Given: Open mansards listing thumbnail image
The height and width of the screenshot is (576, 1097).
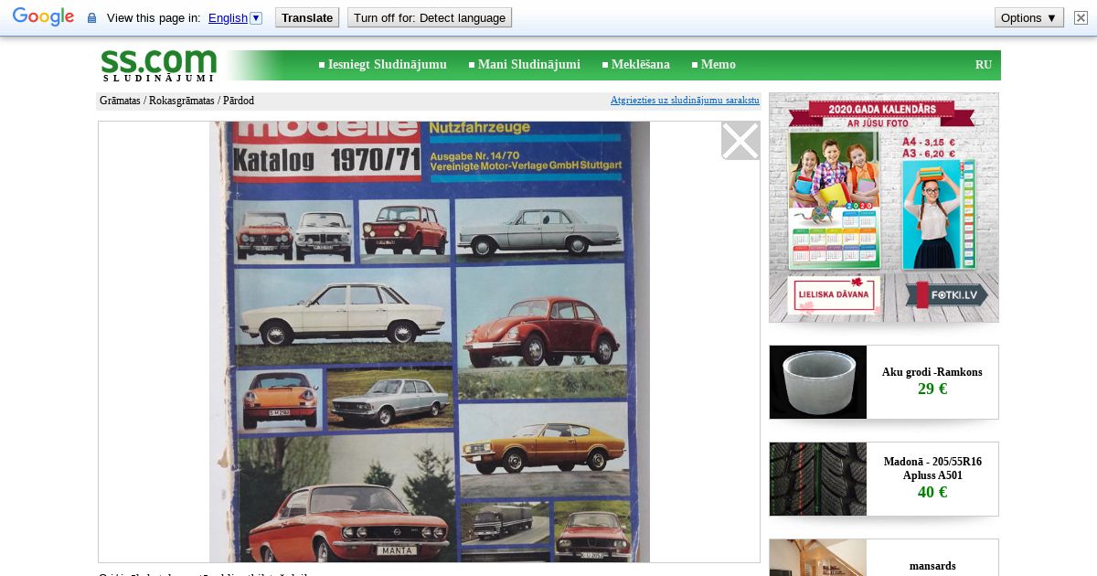Looking at the screenshot, I should point(818,558).
